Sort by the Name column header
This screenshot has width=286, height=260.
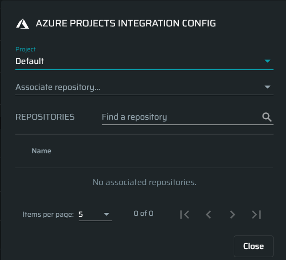tap(41, 151)
